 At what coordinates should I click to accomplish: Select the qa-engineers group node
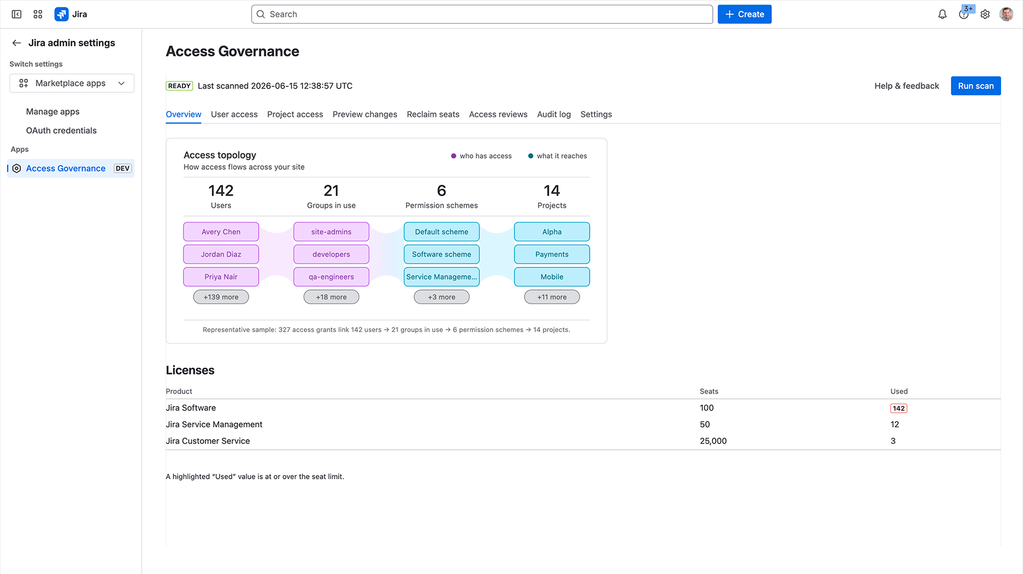[332, 277]
